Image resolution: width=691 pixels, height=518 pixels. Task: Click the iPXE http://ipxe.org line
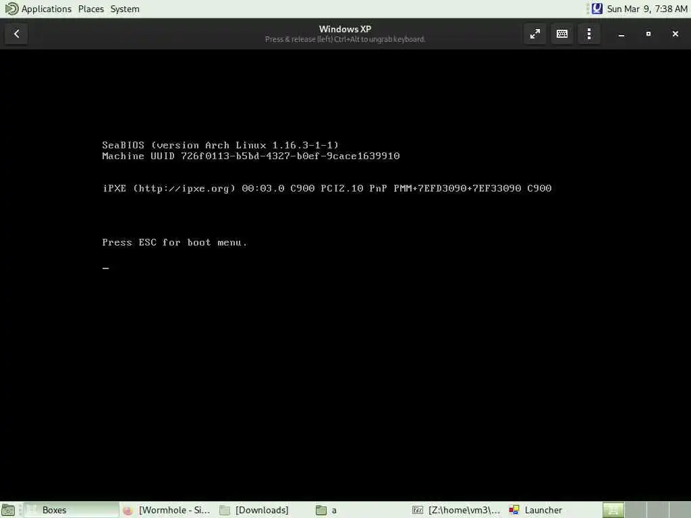coord(327,189)
